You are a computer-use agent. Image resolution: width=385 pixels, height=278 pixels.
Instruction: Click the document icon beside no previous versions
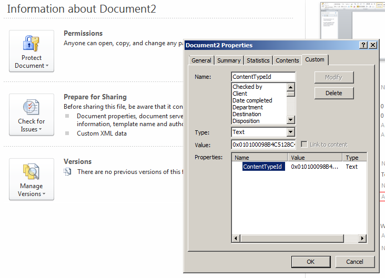coord(67,172)
